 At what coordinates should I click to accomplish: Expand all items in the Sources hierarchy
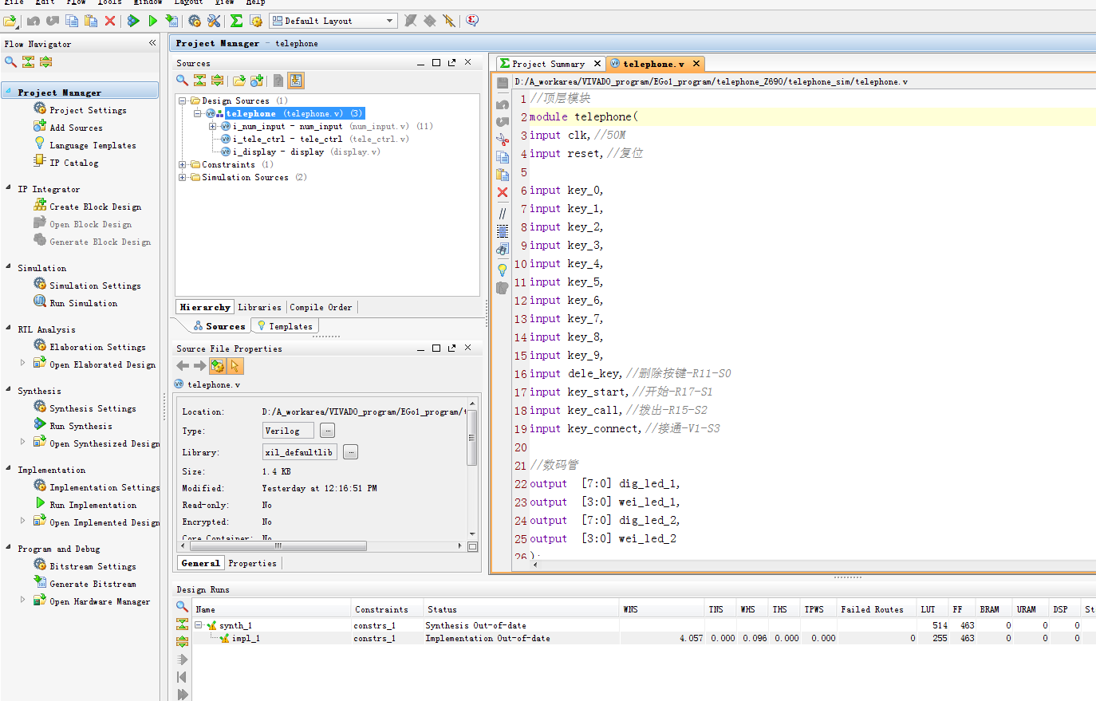(217, 80)
